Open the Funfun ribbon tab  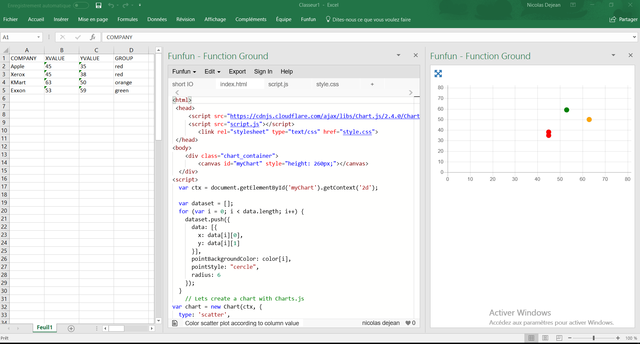click(308, 19)
